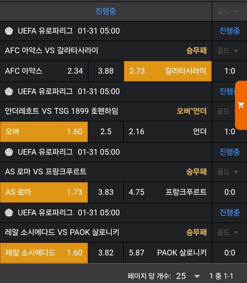Click the soccer ball icon above 안더레흐트 match

pyautogui.click(x=9, y=91)
